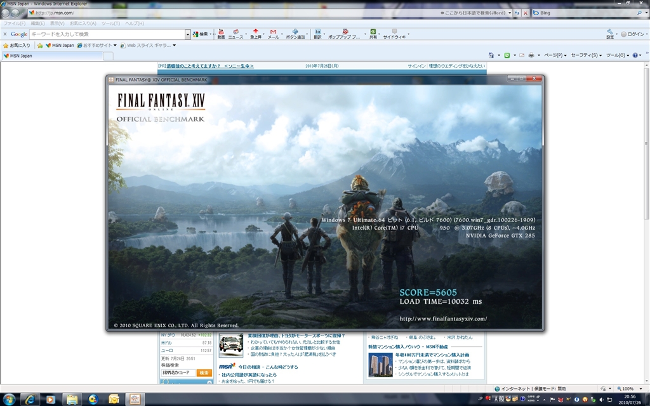Open the Bing search provider dropdown
Image resolution: width=650 pixels, height=406 pixels.
(646, 13)
